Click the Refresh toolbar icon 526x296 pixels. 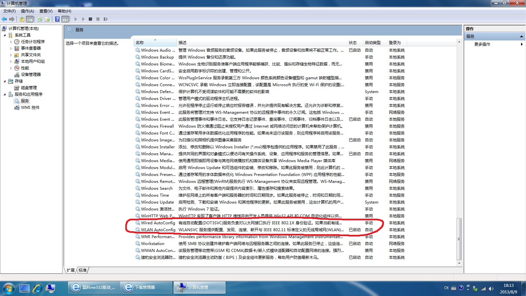(40, 19)
